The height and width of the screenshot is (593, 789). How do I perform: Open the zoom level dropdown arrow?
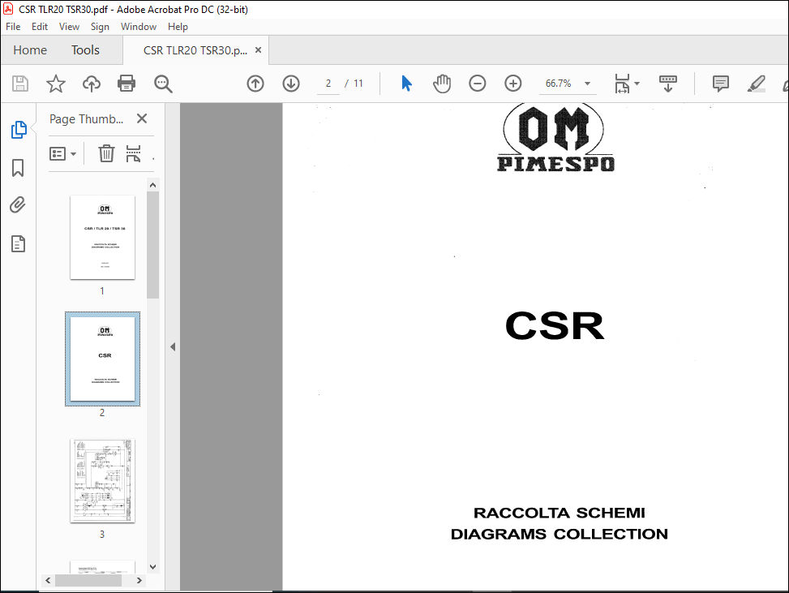(587, 84)
